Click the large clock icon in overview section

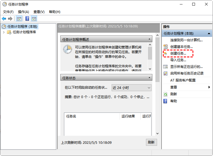pyautogui.click(x=68, y=49)
